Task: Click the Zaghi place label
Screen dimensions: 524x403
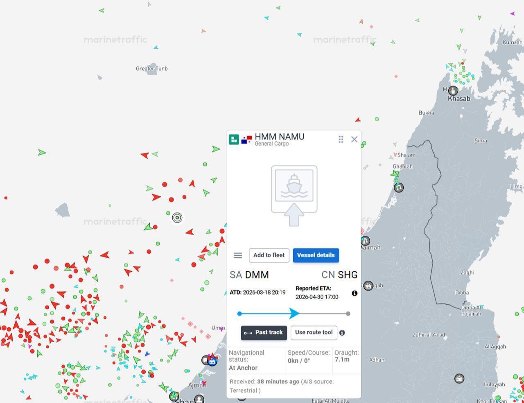Action: tap(467, 272)
